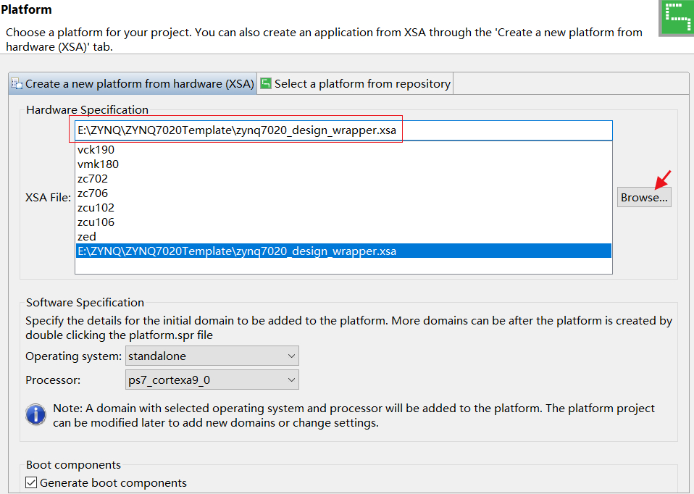694x494 pixels.
Task: Select zcu102 hardware platform
Action: pos(96,208)
